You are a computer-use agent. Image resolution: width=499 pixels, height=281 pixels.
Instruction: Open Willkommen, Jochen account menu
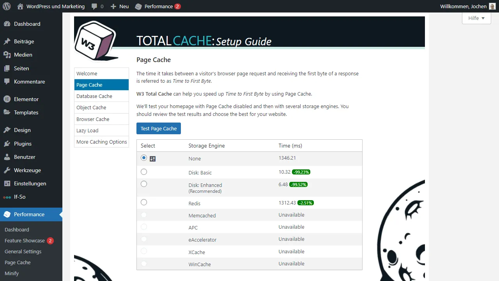pos(468,6)
